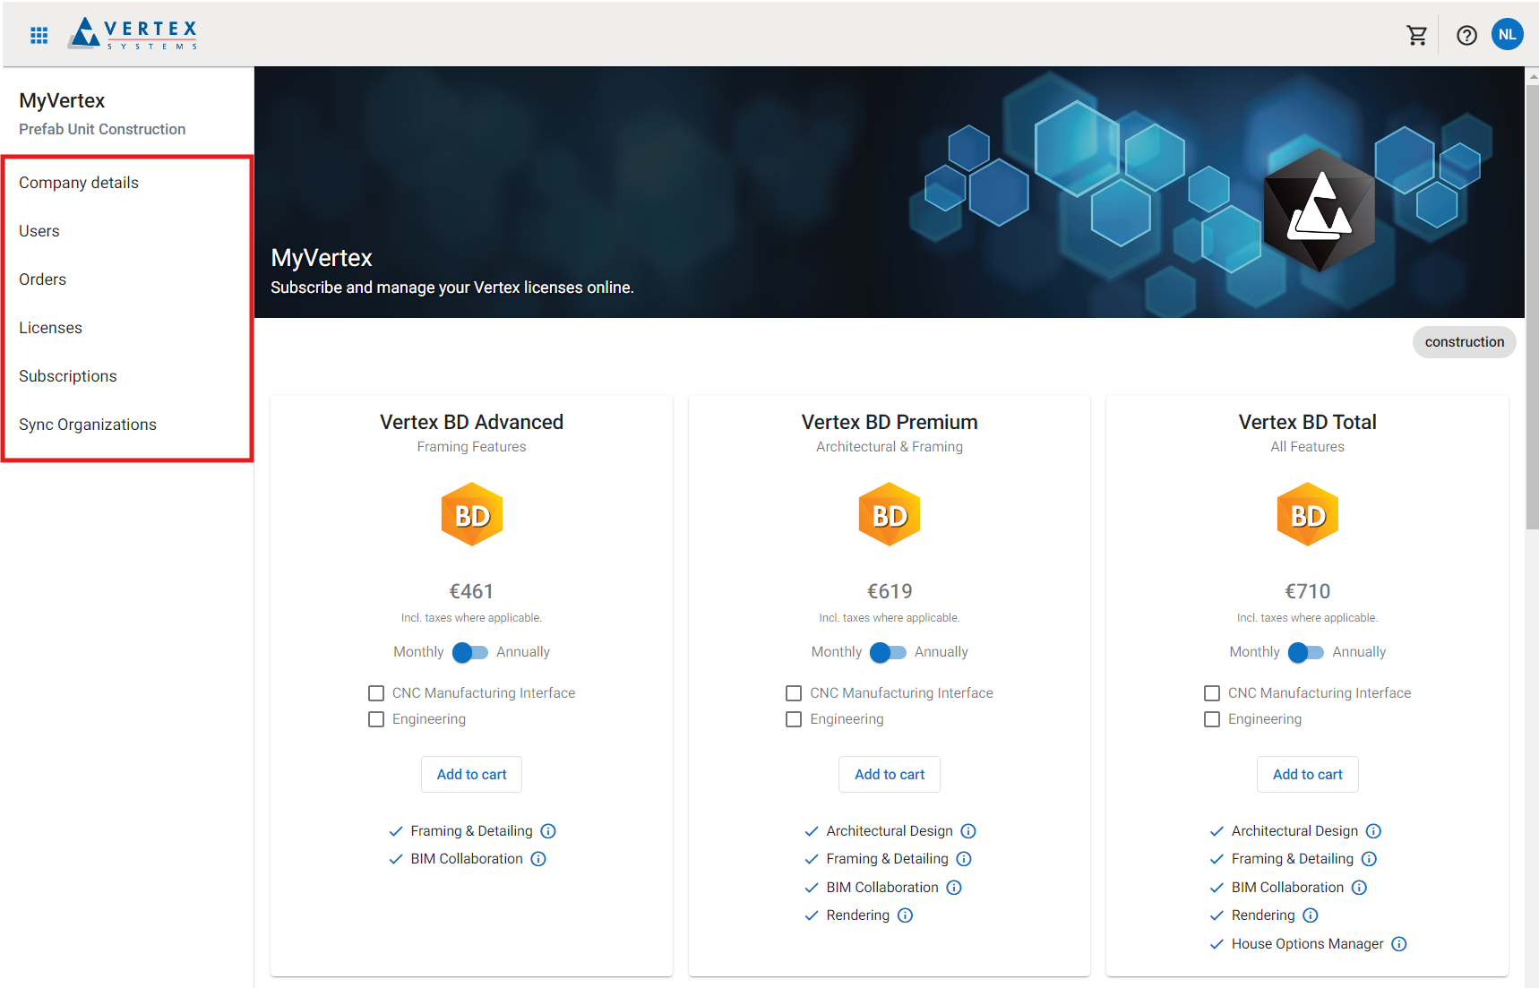
Task: Check Engineering option under Vertex BD Advanced
Action: click(x=376, y=719)
